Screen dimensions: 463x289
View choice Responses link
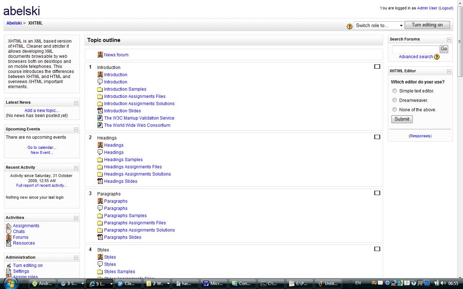pyautogui.click(x=420, y=136)
